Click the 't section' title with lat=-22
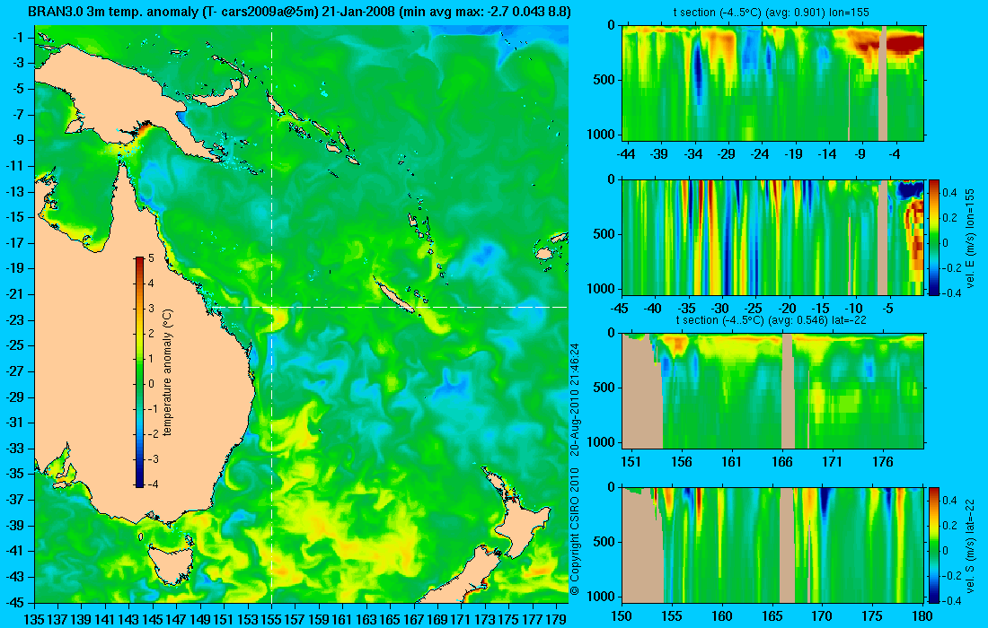Viewport: 988px width, 628px height. (772, 319)
